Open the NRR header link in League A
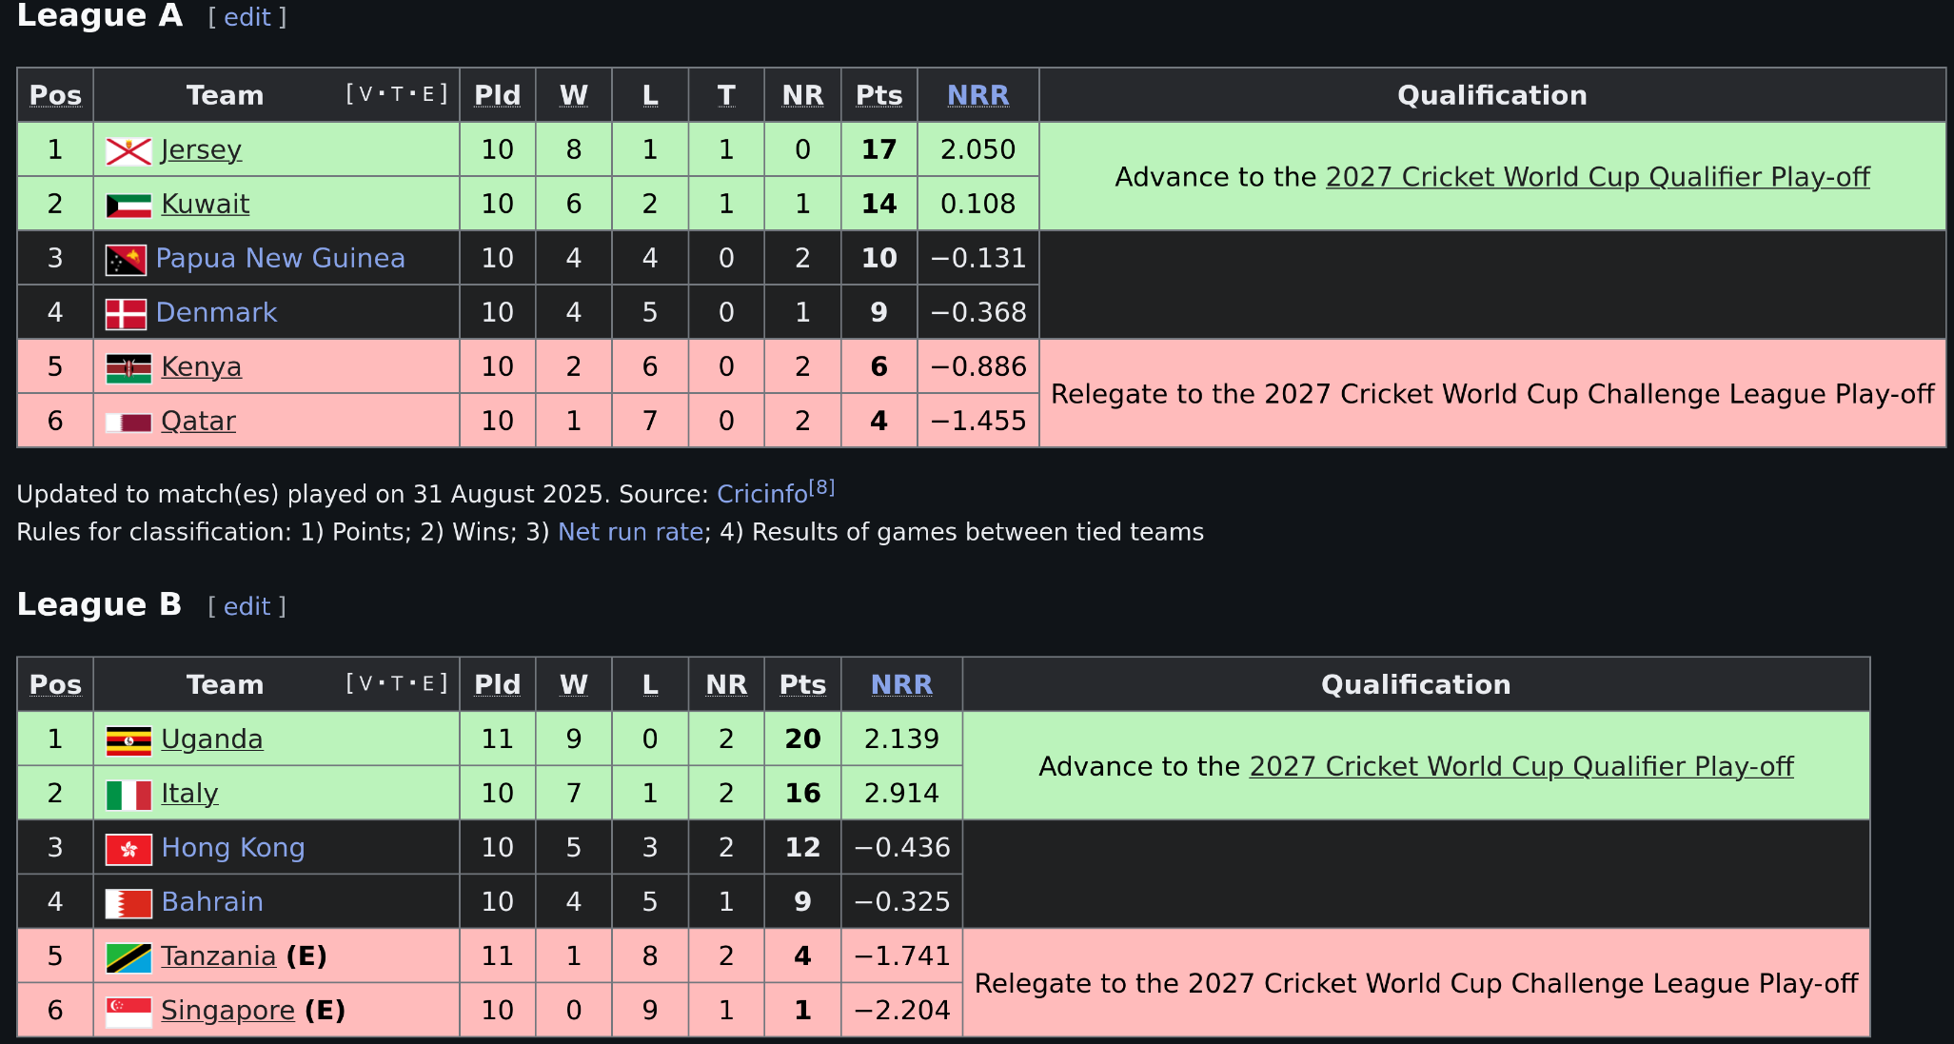This screenshot has width=1954, height=1044. tap(977, 95)
